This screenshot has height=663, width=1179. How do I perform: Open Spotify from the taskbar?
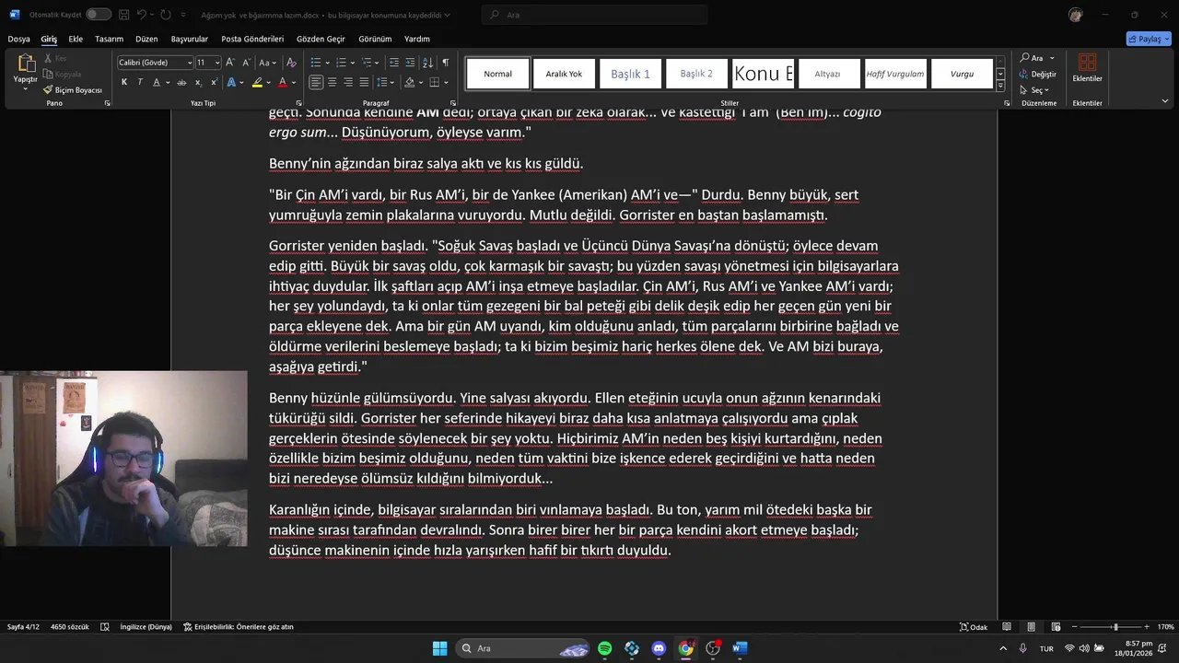click(x=605, y=648)
